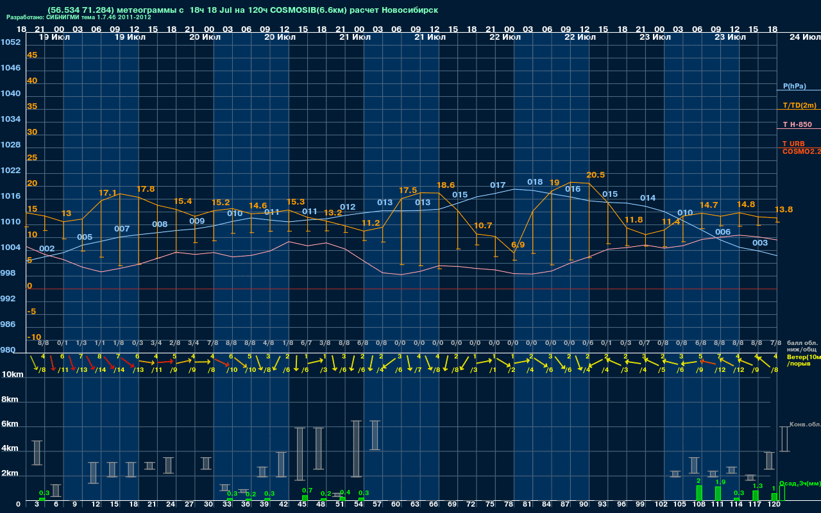Click the 017 pressure label
Screen dimensions: 821x513
(498, 185)
